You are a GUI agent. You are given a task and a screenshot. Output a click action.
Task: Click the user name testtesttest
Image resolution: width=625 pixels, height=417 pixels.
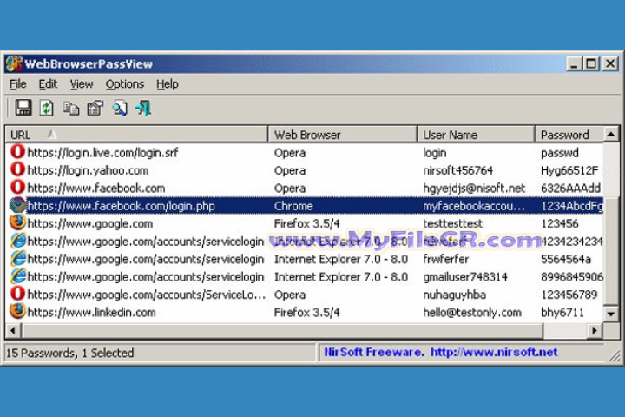452,223
